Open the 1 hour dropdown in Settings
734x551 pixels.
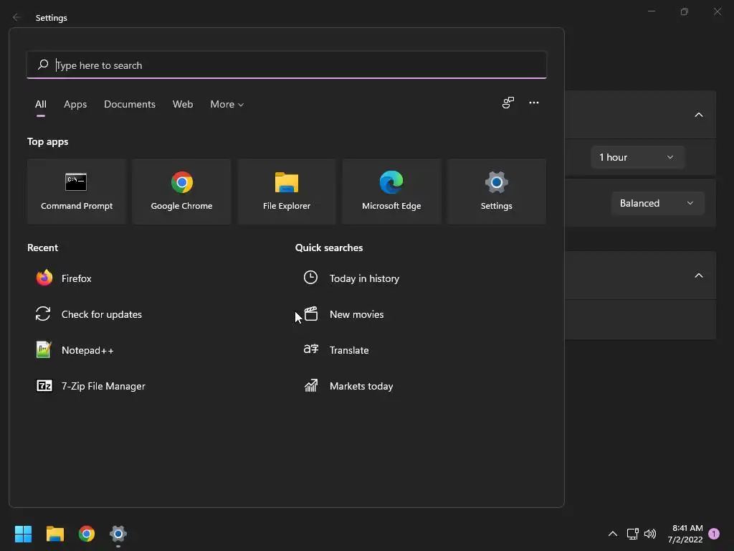pos(637,157)
